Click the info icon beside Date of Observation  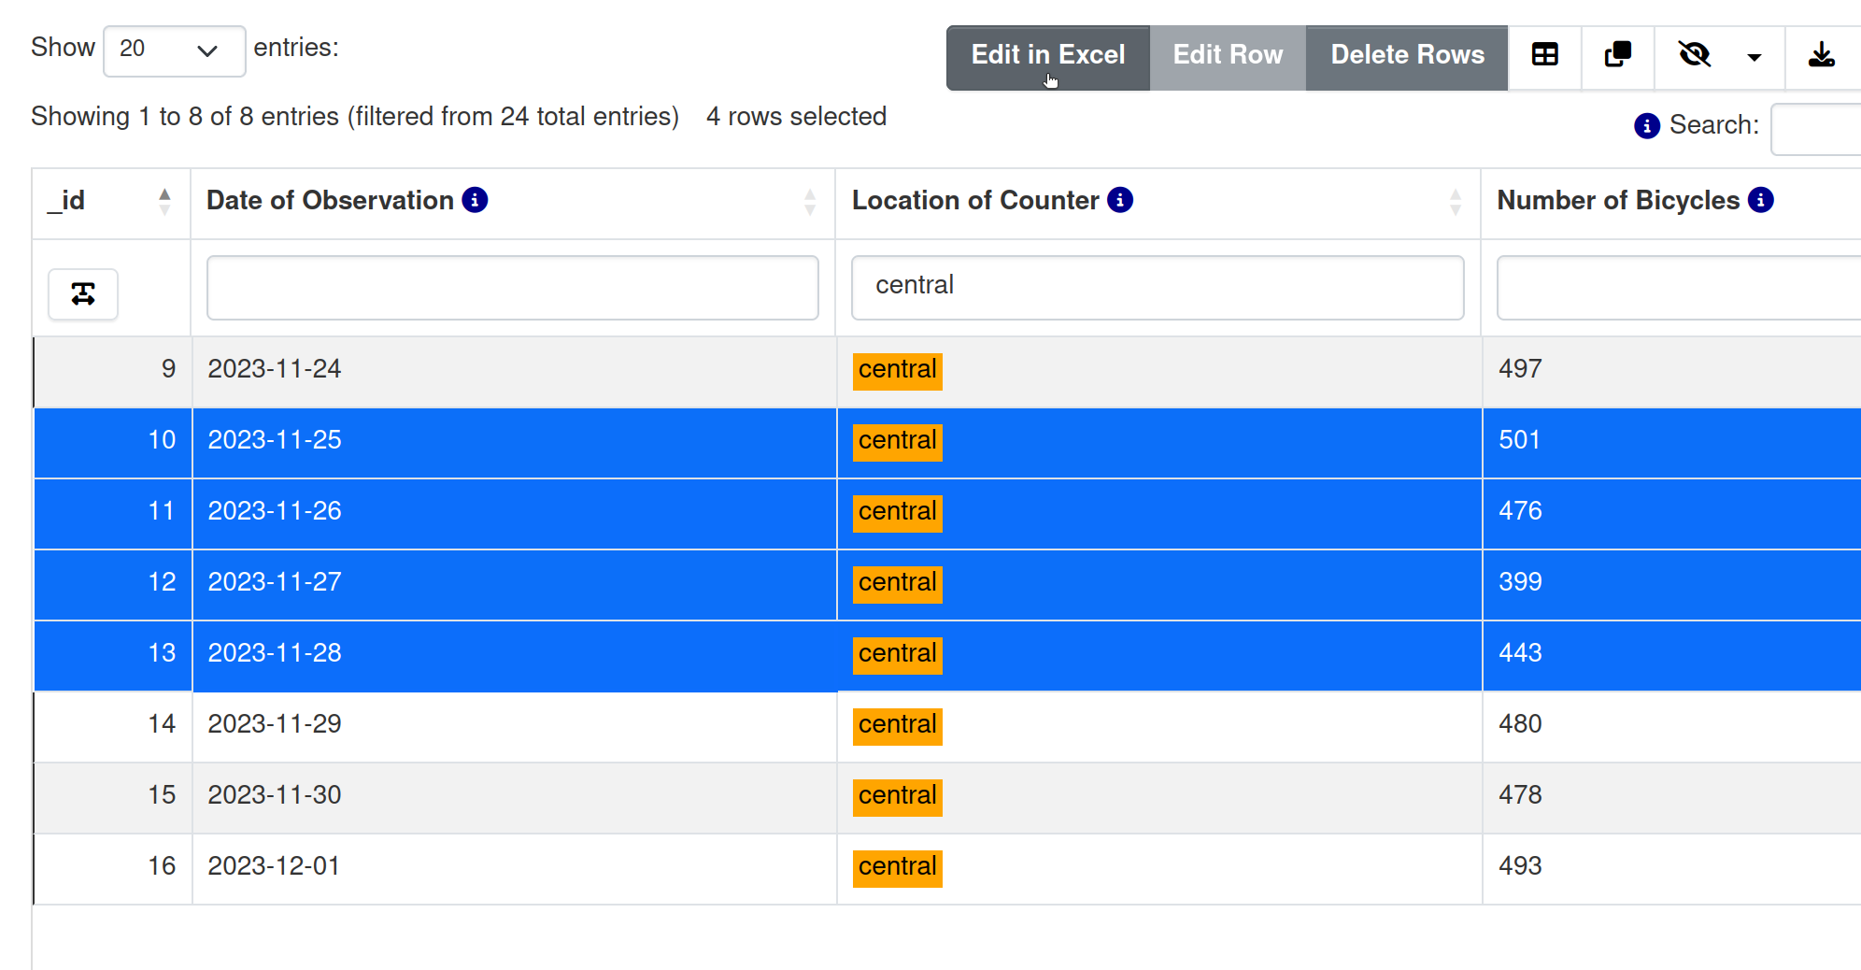click(475, 199)
